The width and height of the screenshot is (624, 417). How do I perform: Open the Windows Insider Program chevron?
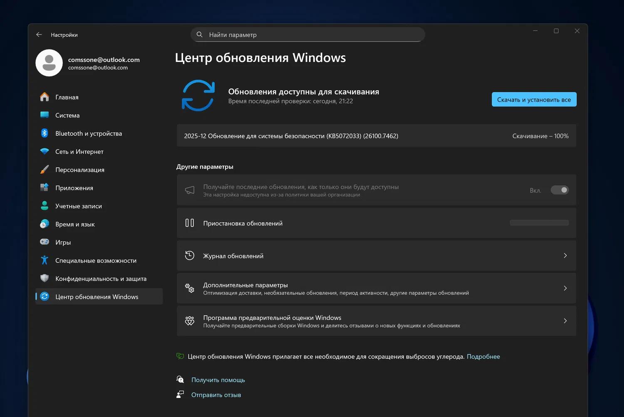click(565, 321)
